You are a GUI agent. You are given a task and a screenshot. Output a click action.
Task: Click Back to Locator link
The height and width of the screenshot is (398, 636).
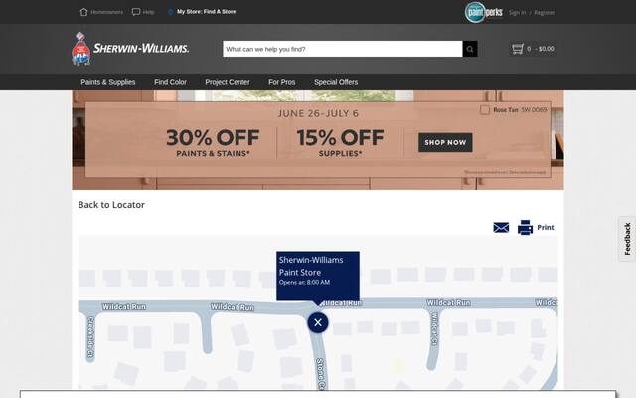(111, 205)
